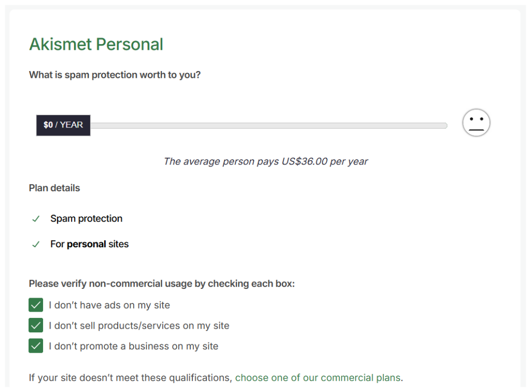
Task: Click the checkmark icon beside Spam protection
Action: pyautogui.click(x=36, y=219)
